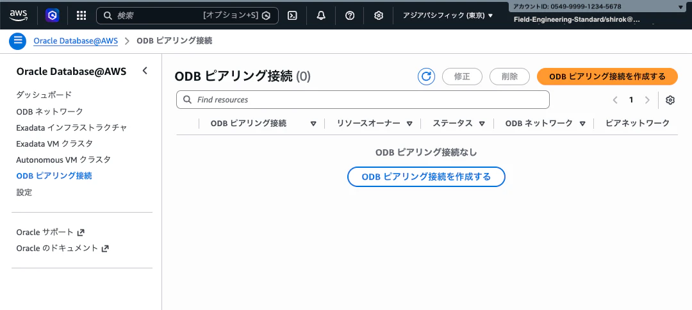692x310 pixels.
Task: Open the help question mark icon
Action: (350, 15)
